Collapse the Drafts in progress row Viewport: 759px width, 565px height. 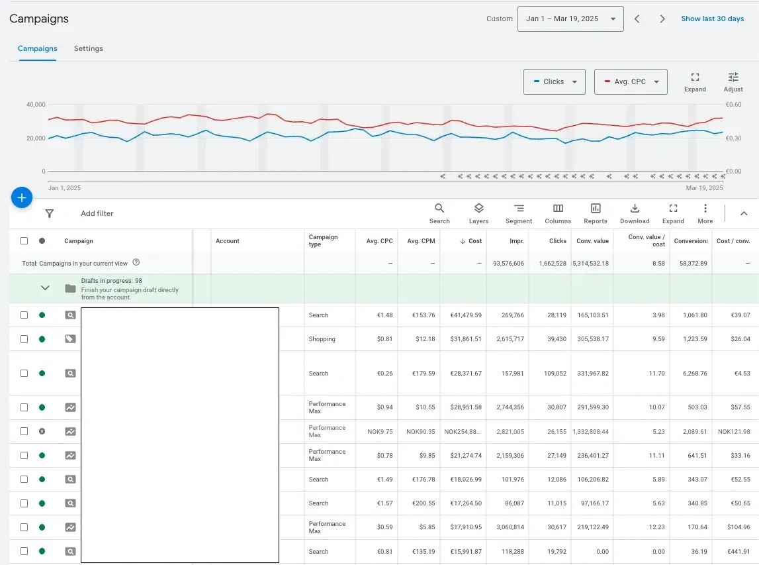point(45,288)
